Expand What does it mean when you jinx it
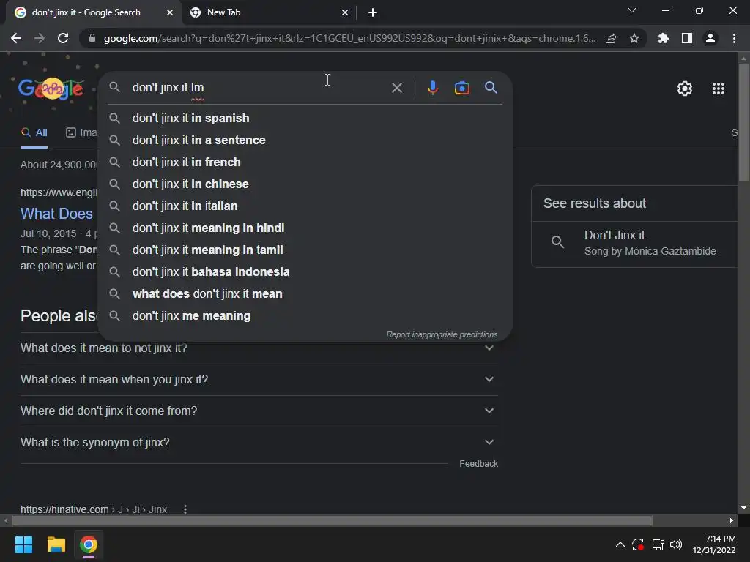The width and height of the screenshot is (750, 562). pos(259,380)
